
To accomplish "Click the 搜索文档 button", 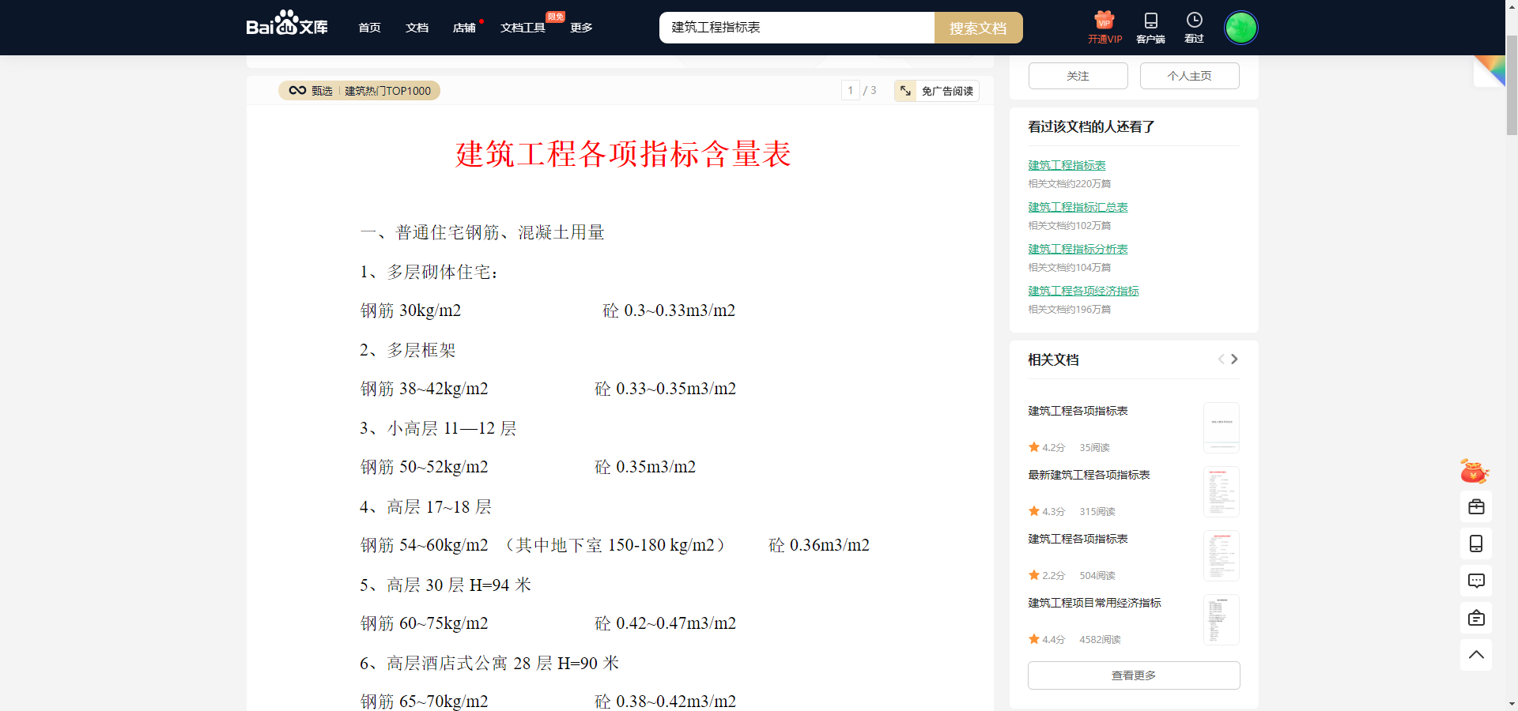I will [978, 28].
